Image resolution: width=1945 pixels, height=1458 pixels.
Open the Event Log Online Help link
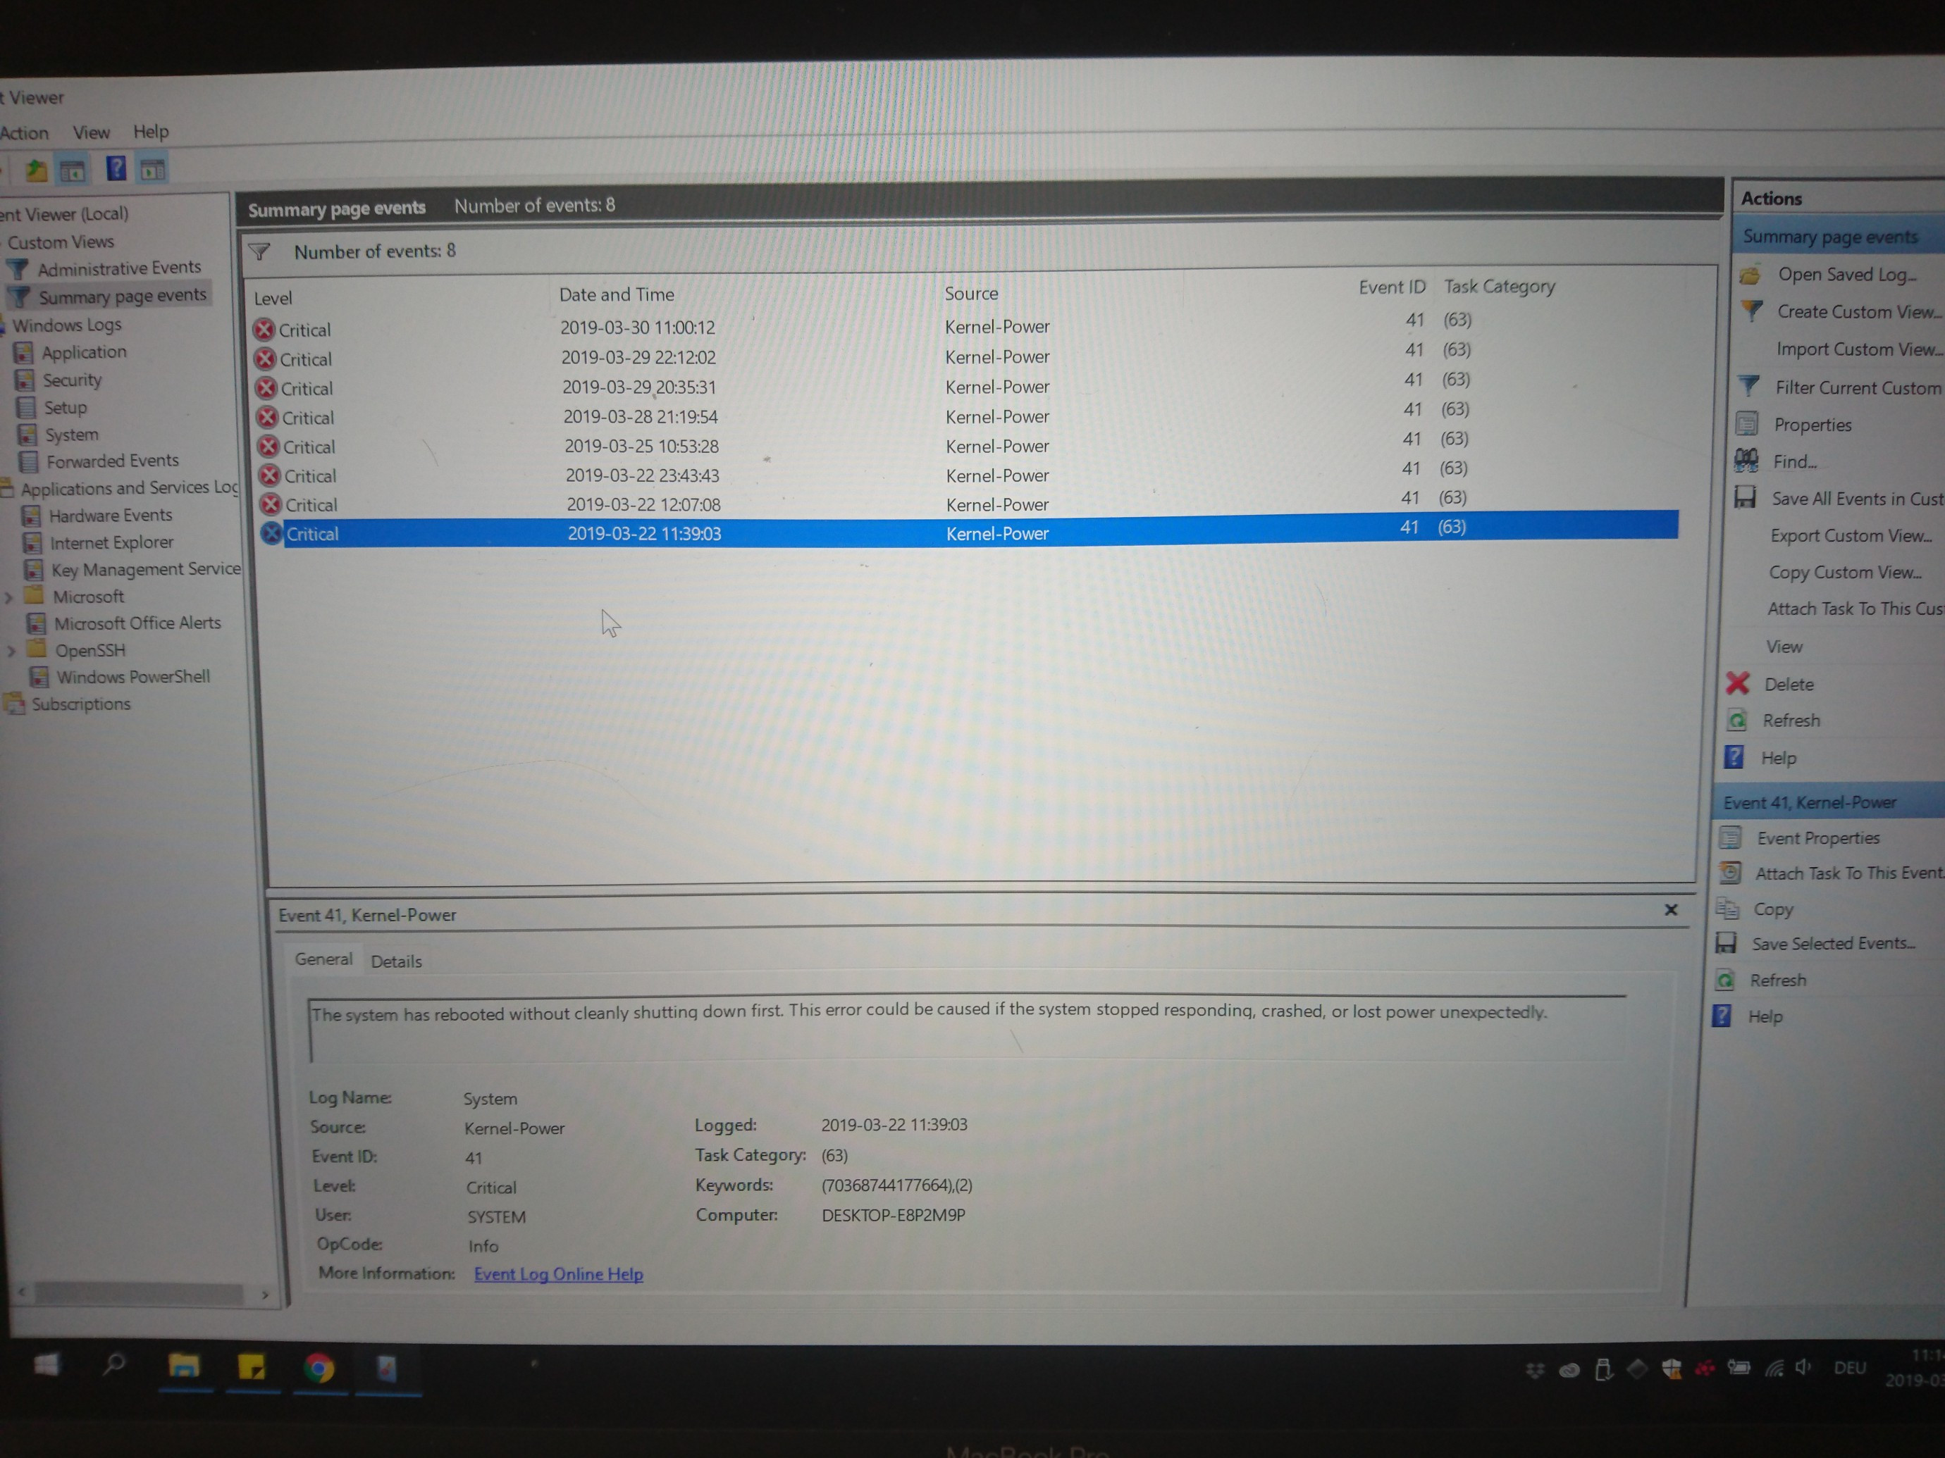pos(558,1273)
